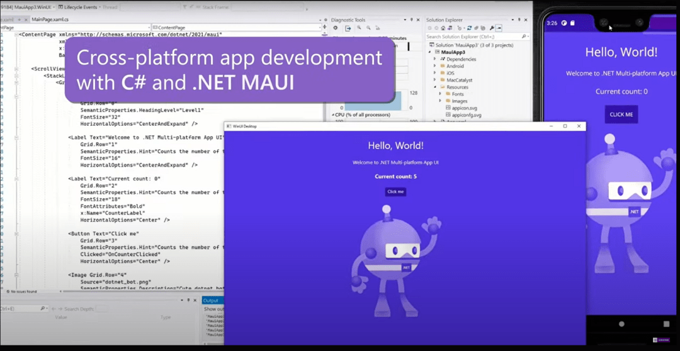Click search magnifier in Solution Explorer
Screen dimensions: 680x351
pos(523,37)
